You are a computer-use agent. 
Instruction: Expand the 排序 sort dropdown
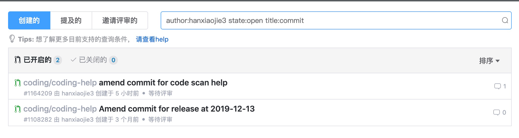(489, 61)
